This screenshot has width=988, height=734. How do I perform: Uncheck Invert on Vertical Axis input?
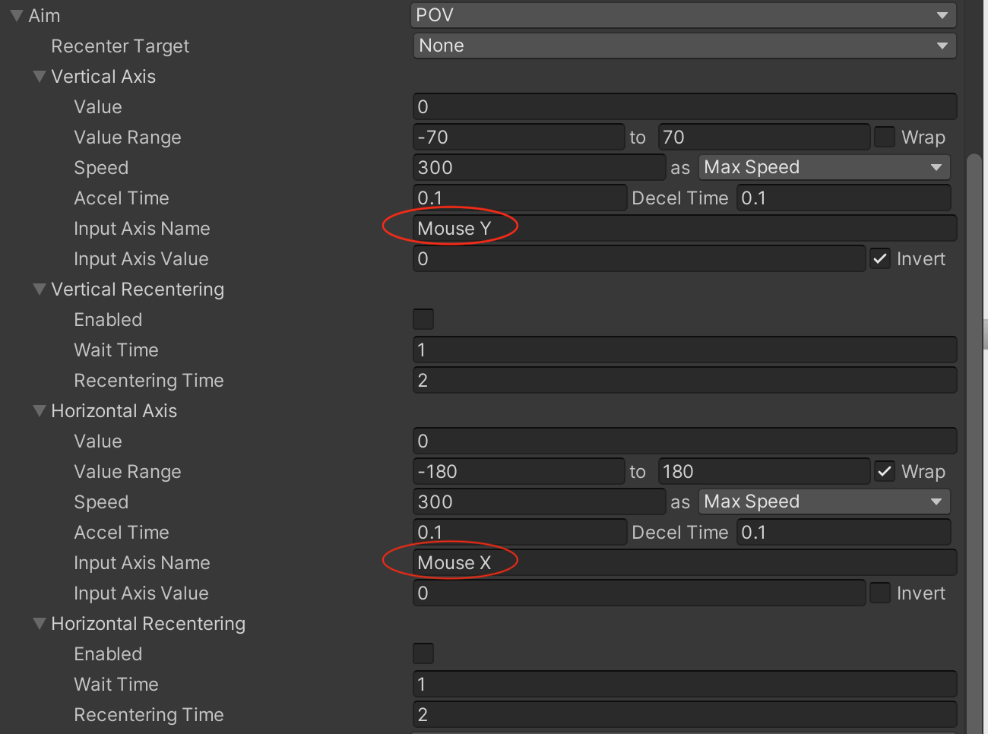(x=879, y=259)
